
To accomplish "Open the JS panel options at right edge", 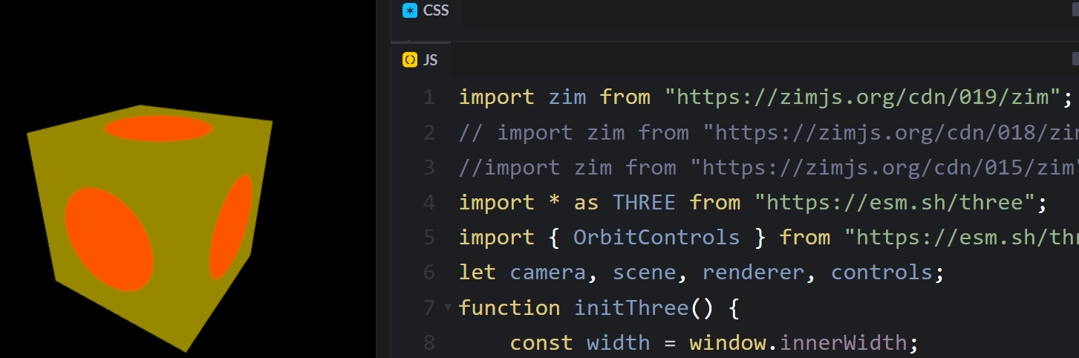I will pyautogui.click(x=1075, y=59).
